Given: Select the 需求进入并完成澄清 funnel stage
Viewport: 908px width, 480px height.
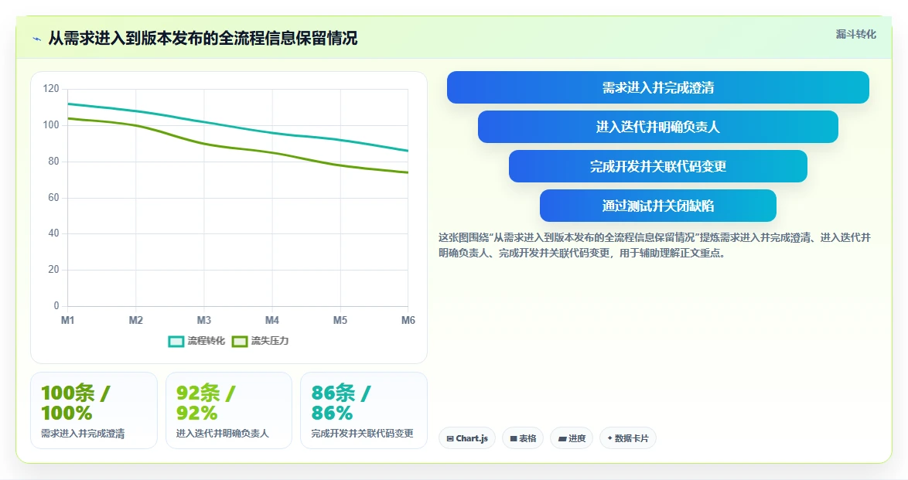Looking at the screenshot, I should (x=658, y=87).
